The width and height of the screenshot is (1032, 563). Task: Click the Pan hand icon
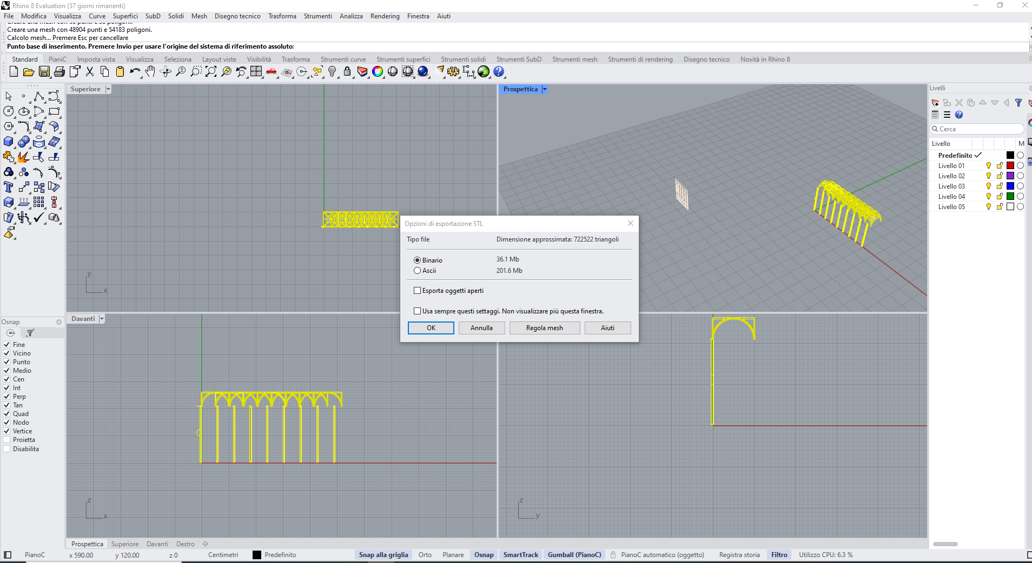coord(150,72)
